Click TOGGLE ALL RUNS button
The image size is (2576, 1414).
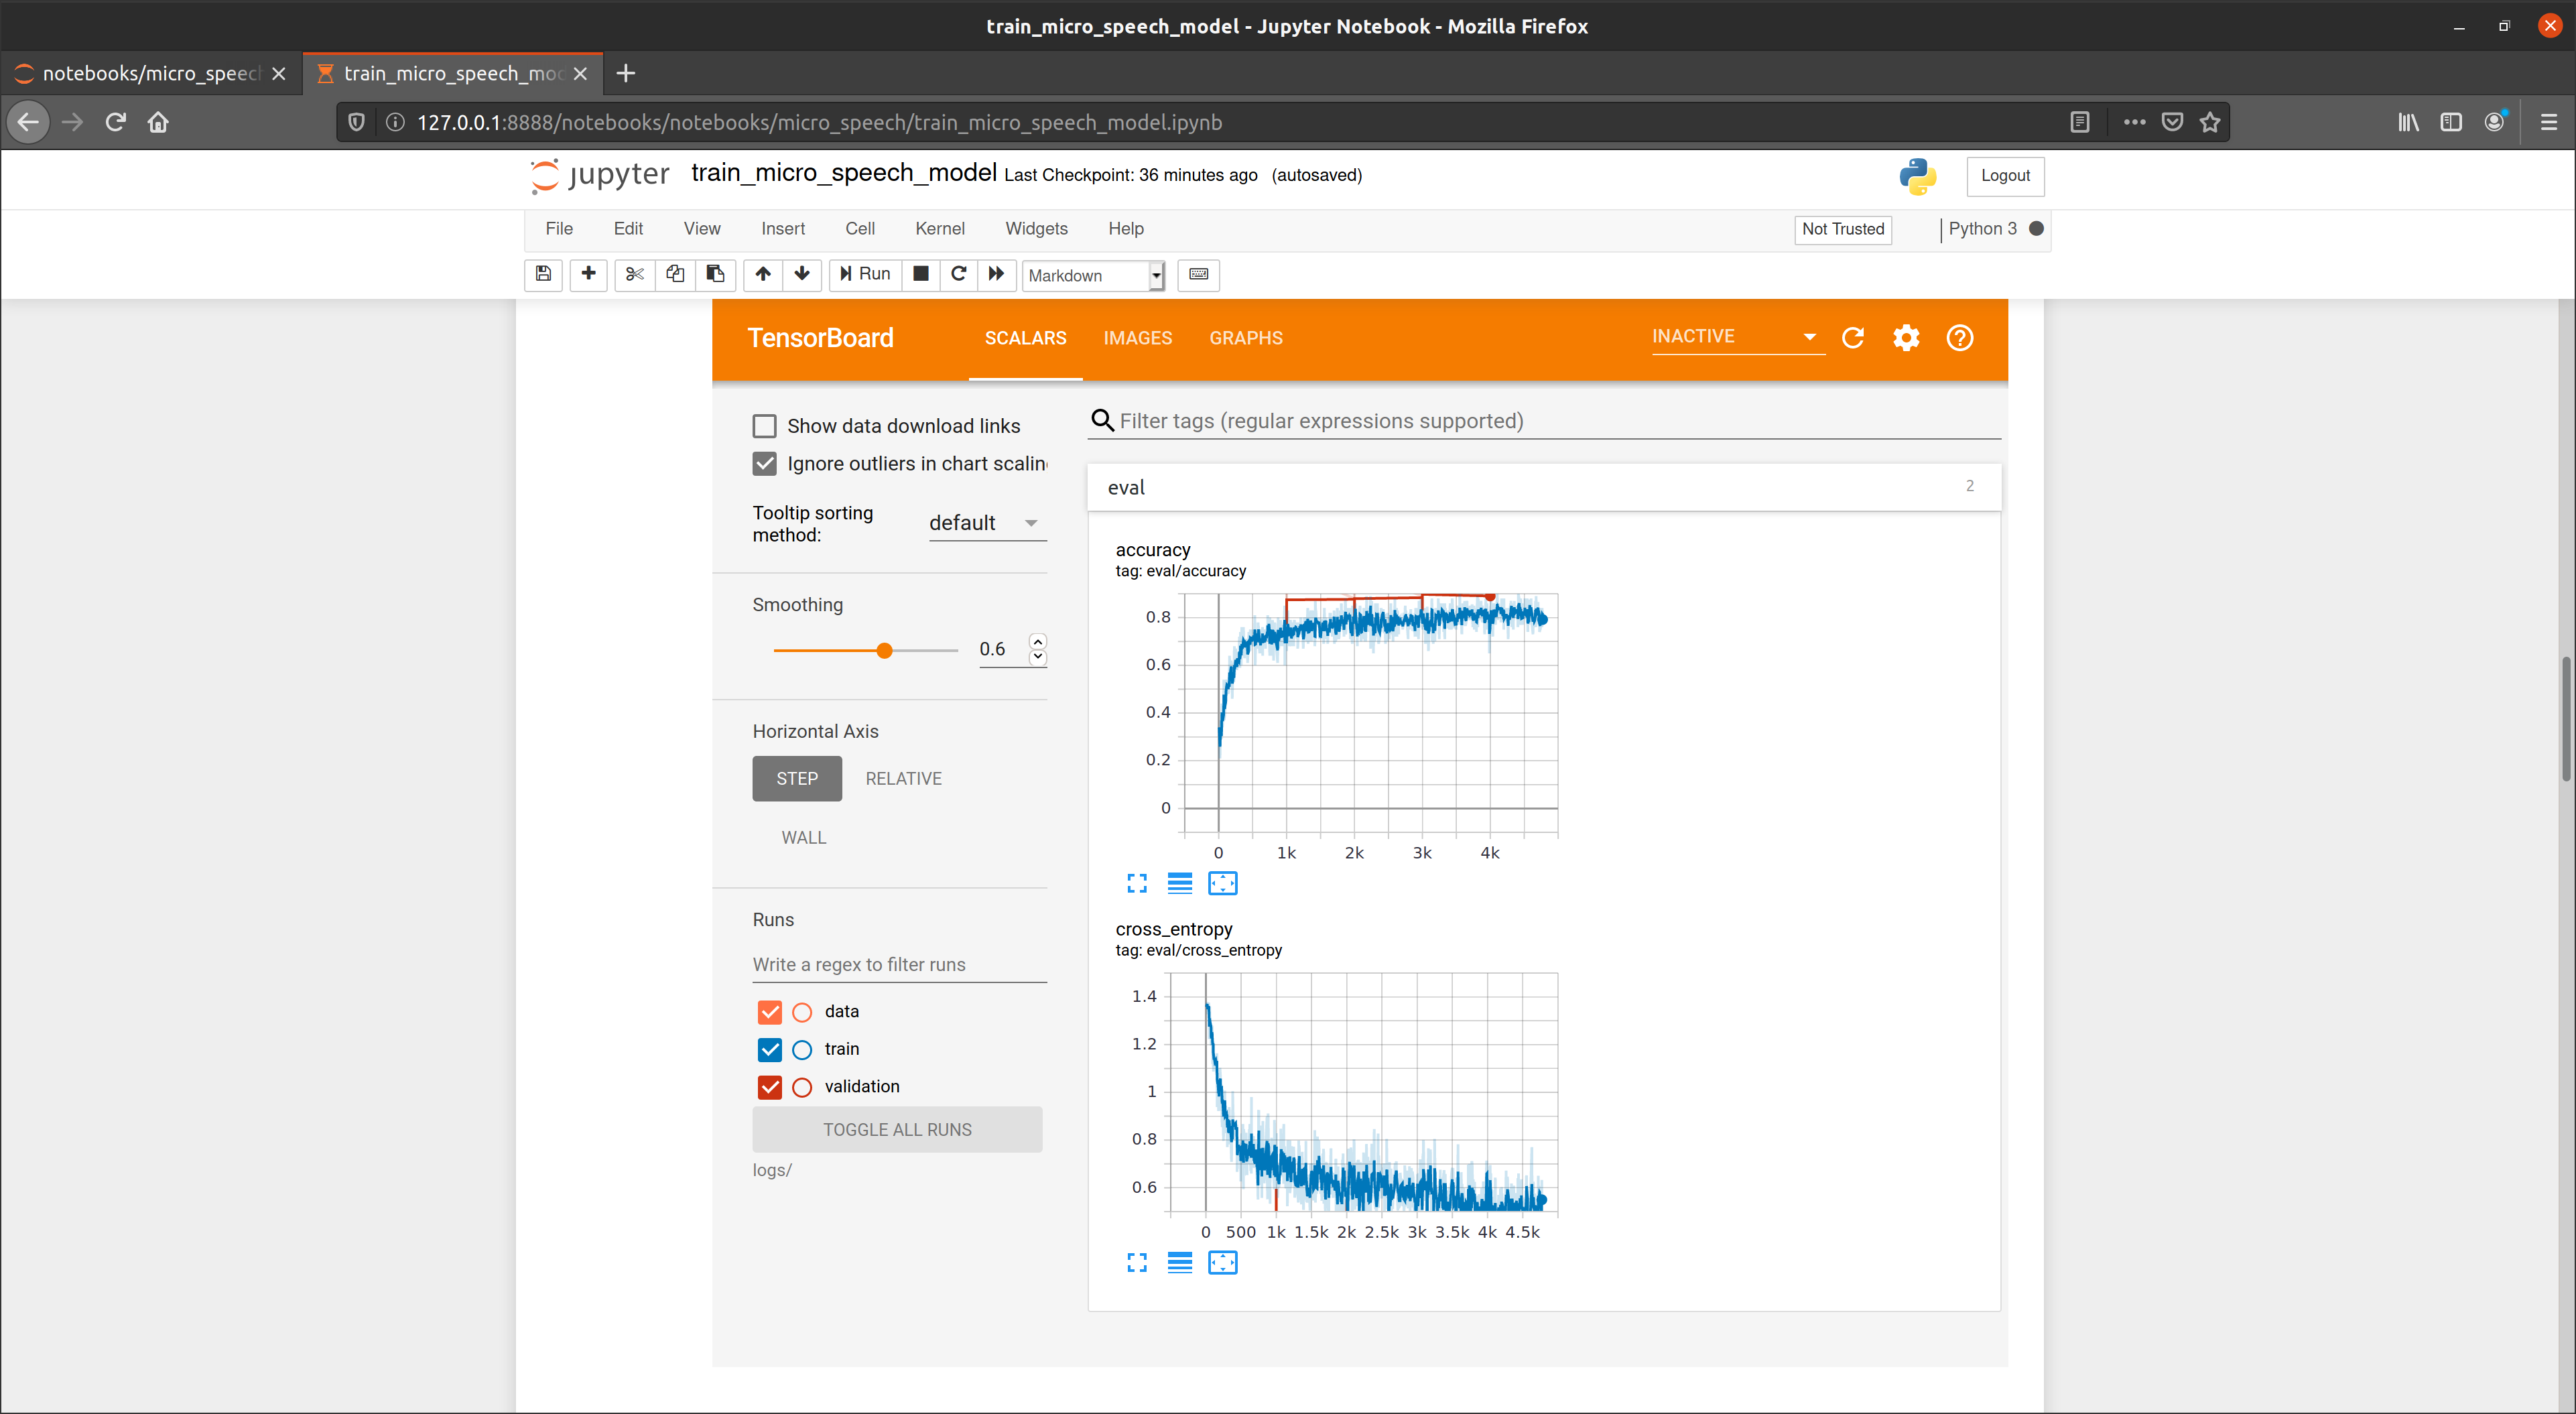pos(897,1129)
